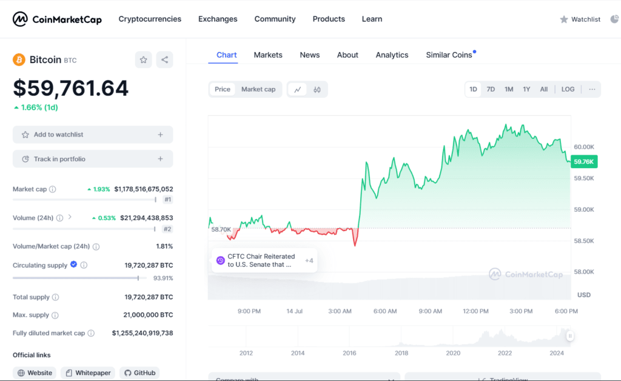Open the portfolio pie icon in the header

[x=614, y=19]
